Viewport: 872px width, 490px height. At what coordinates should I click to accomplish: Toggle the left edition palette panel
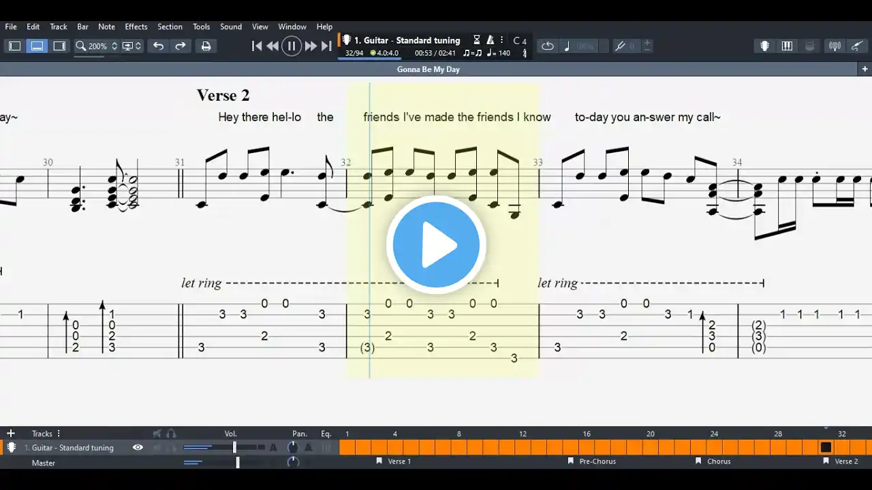[14, 46]
